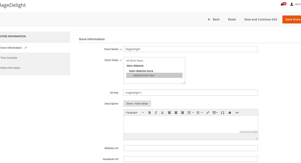Expand the bullet list style options

pos(193,113)
